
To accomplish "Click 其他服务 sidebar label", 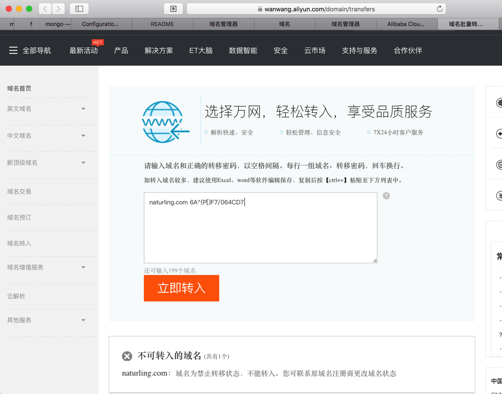I will pos(19,320).
